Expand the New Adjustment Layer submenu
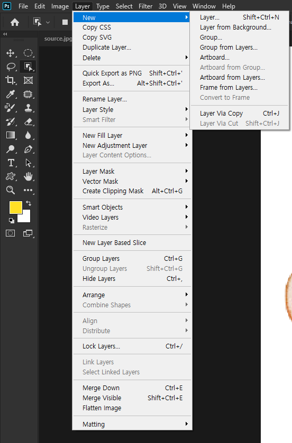 [132, 146]
